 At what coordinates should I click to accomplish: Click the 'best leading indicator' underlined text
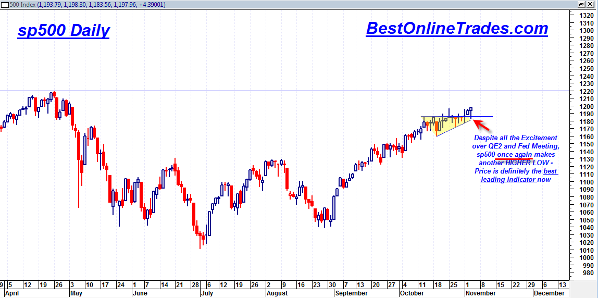(519, 175)
